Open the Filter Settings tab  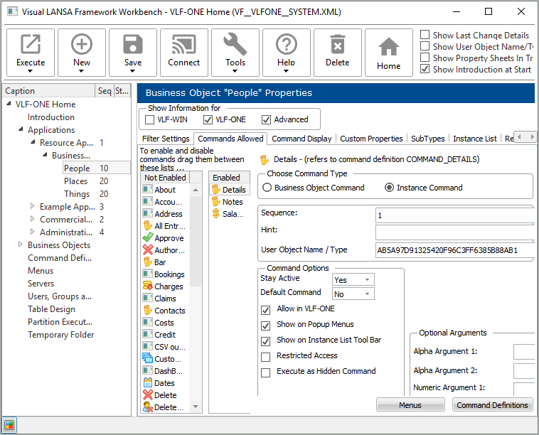click(166, 139)
